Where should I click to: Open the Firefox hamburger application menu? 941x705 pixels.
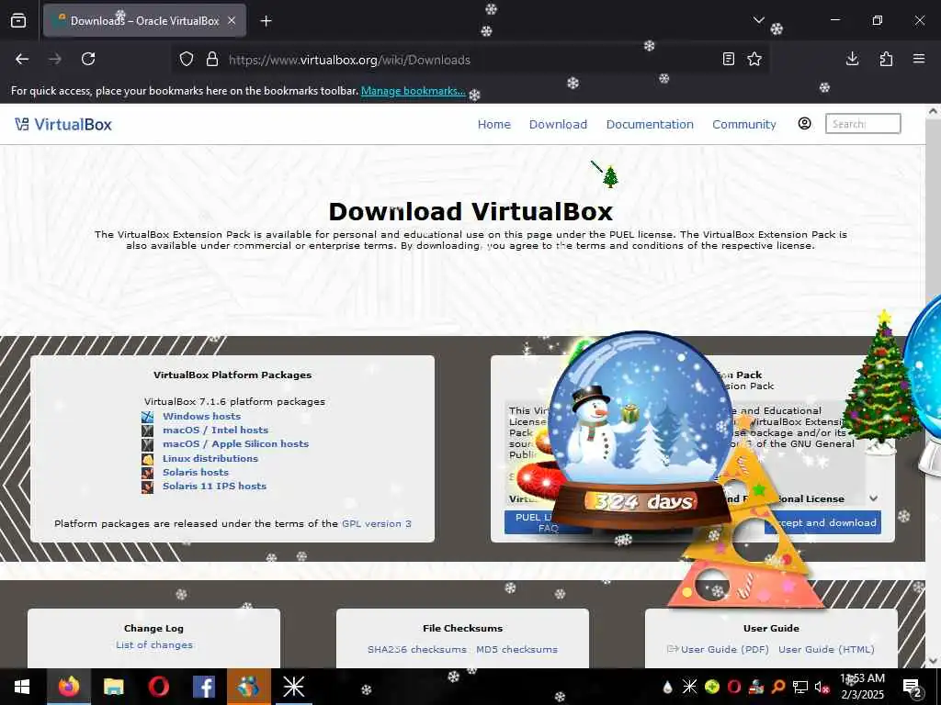pos(919,59)
